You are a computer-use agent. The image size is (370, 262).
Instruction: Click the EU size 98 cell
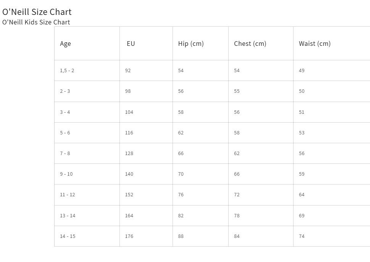146,91
